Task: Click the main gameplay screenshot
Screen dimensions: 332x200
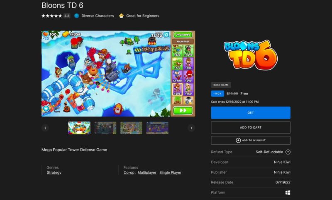Action: [x=118, y=74]
